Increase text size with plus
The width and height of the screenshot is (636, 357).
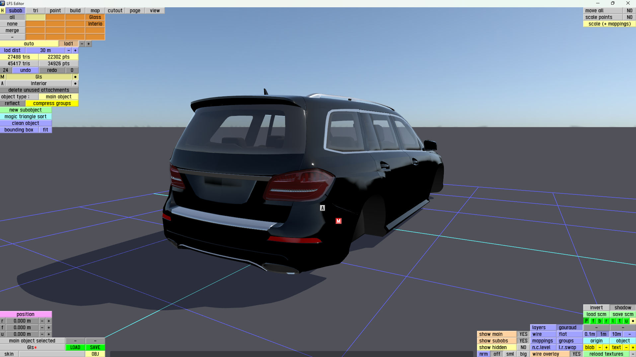pos(633,347)
